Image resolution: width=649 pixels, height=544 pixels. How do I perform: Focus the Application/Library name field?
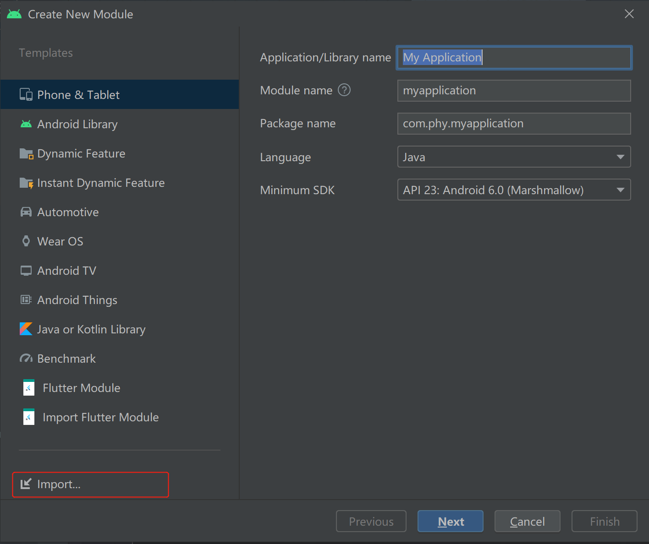click(x=514, y=58)
